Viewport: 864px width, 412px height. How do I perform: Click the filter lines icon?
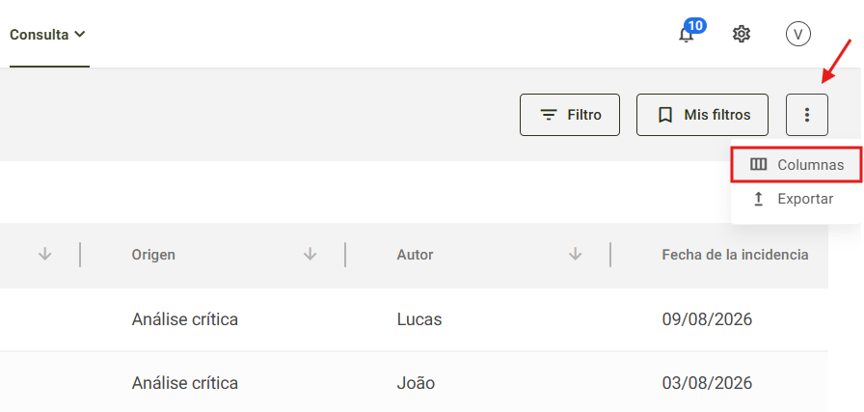pos(549,115)
